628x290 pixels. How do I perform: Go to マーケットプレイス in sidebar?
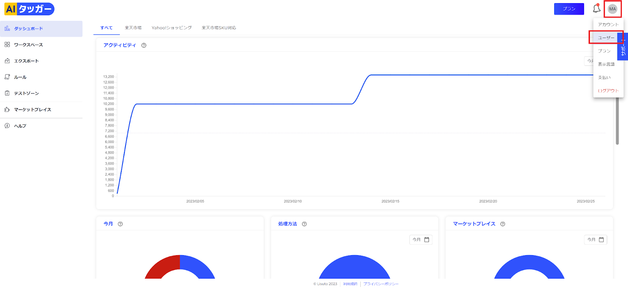tap(41, 110)
